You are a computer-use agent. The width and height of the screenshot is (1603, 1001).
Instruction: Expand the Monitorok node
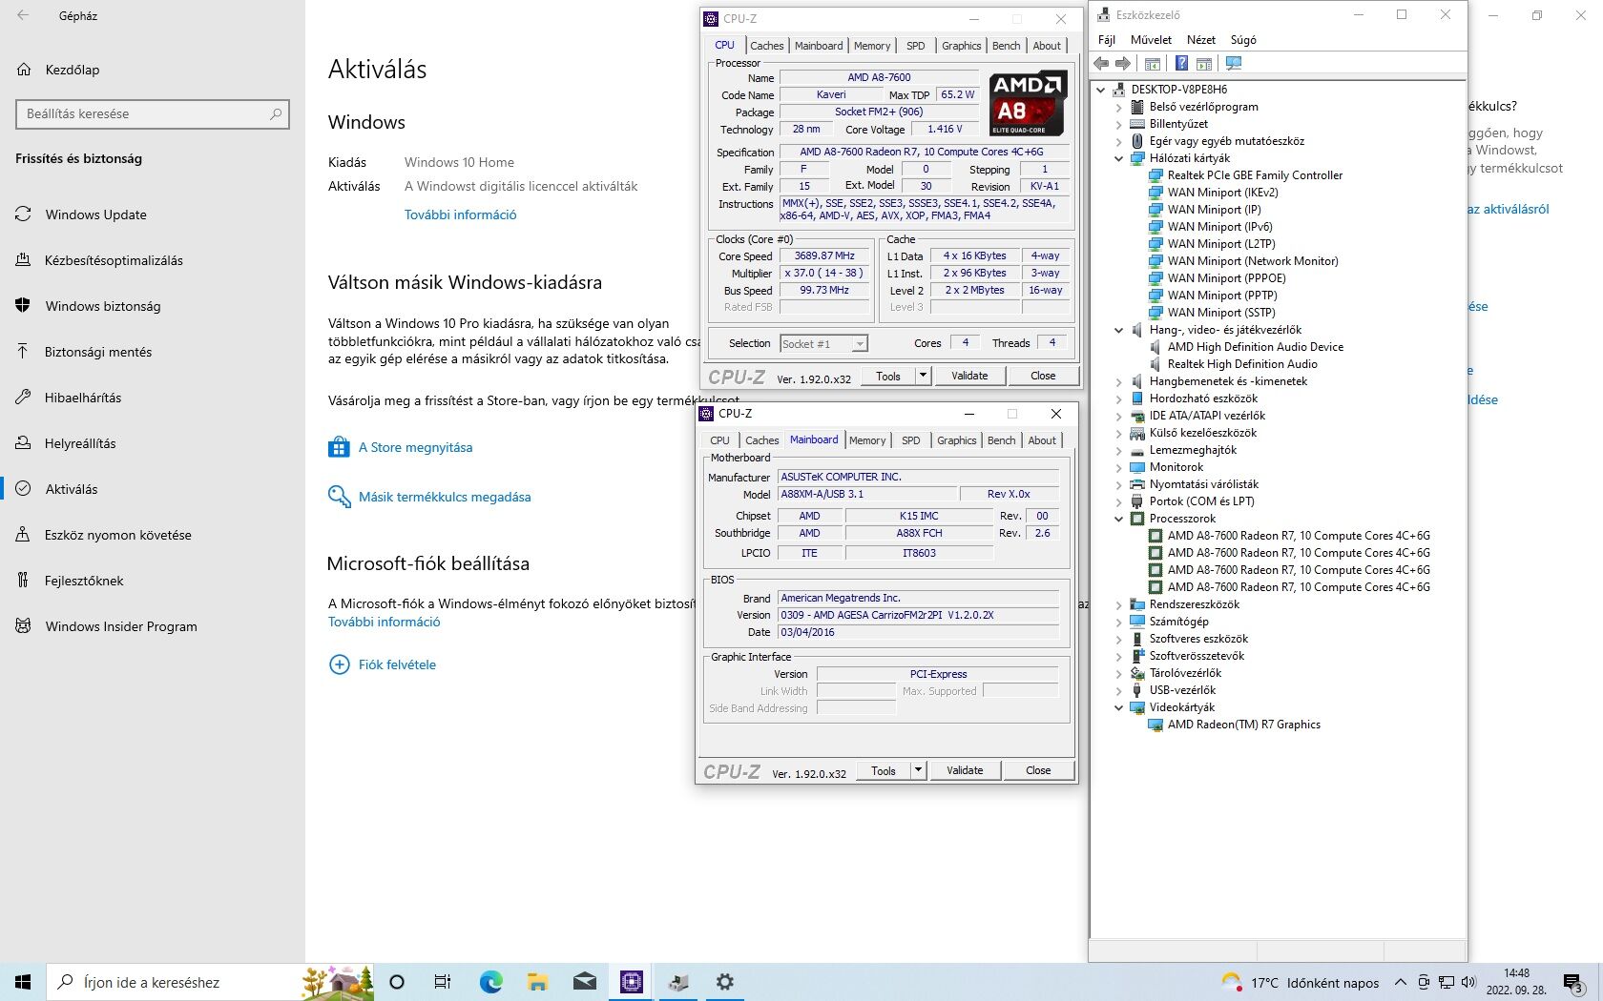pos(1119,467)
